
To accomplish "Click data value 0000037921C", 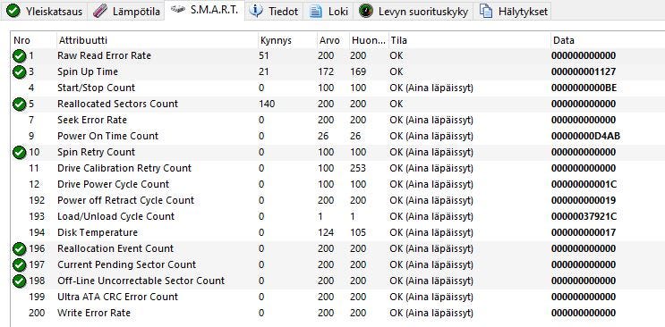I will [x=584, y=216].
